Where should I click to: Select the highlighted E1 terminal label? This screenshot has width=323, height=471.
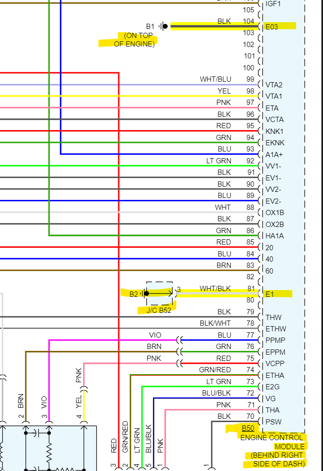click(x=269, y=294)
